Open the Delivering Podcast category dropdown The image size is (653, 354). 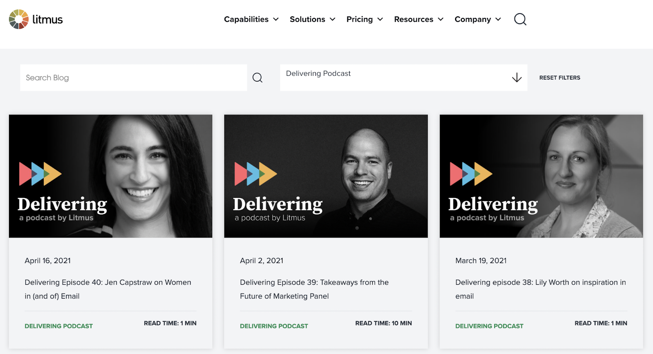(404, 77)
